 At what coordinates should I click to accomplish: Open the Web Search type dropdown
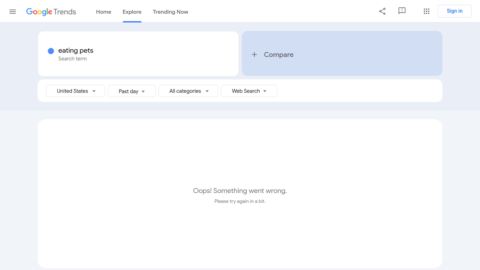(249, 91)
